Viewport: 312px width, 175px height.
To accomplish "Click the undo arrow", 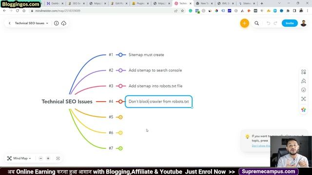I will pos(268,23).
